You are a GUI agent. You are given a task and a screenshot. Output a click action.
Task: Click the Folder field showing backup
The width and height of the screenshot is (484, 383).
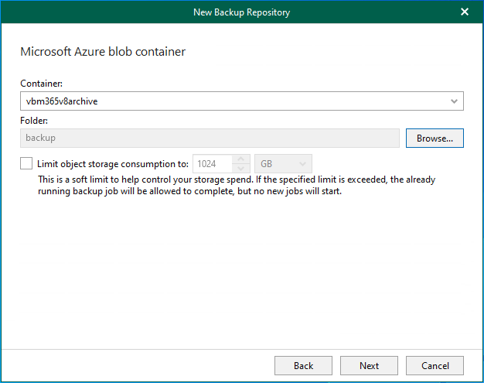[x=209, y=138]
